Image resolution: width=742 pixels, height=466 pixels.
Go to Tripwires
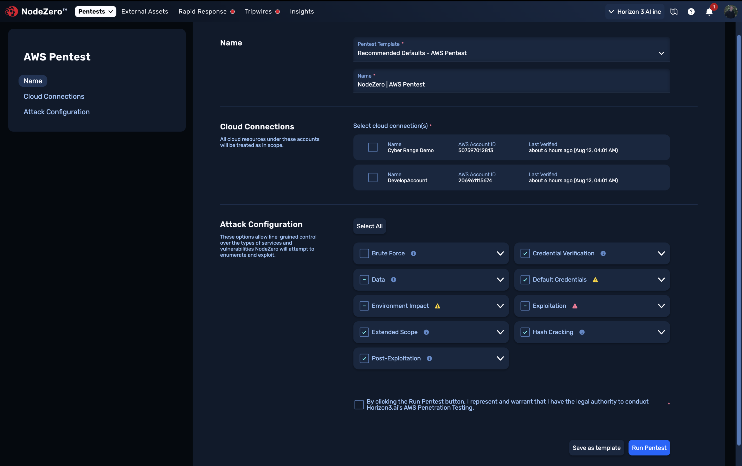coord(258,11)
